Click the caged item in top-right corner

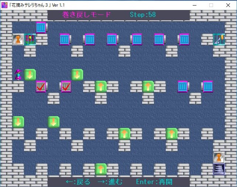click(x=219, y=39)
